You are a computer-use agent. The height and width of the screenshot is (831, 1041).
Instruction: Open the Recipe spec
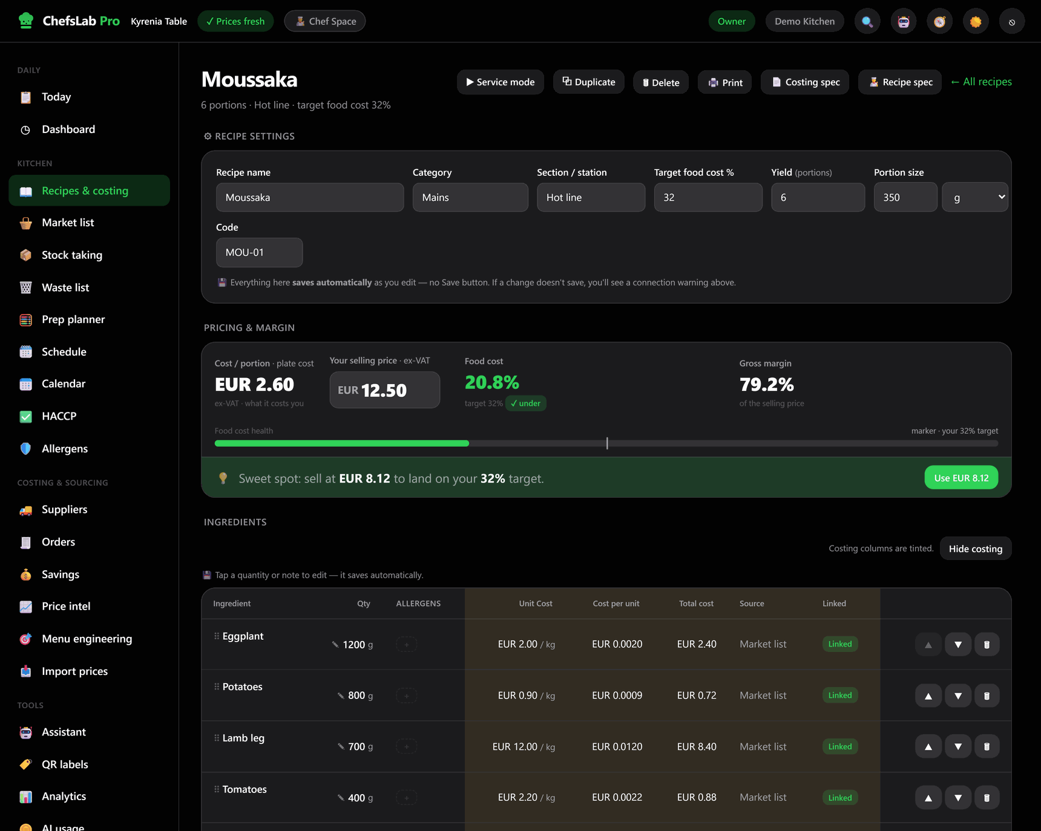(x=900, y=82)
